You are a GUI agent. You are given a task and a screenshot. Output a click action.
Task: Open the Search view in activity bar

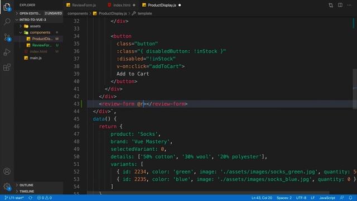[x=7, y=22]
